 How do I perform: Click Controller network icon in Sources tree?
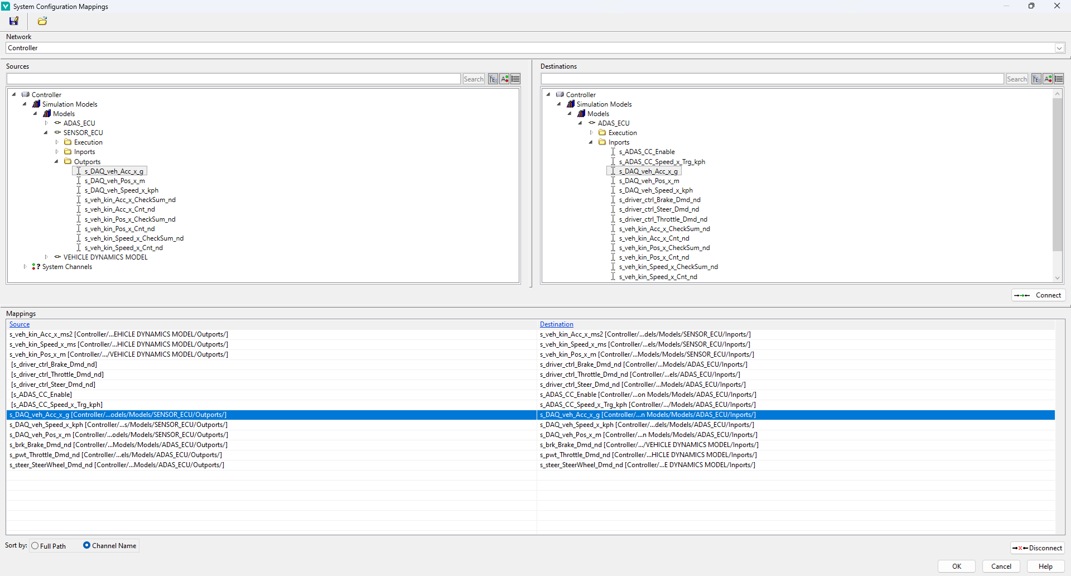click(x=26, y=94)
